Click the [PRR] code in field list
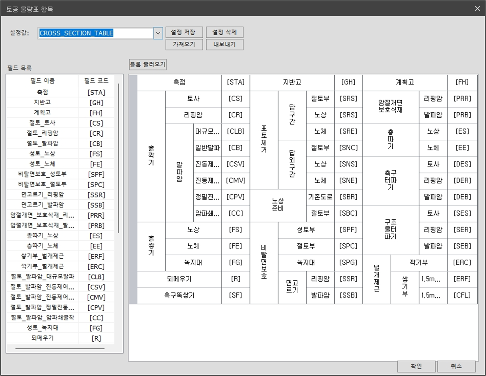 click(96, 215)
